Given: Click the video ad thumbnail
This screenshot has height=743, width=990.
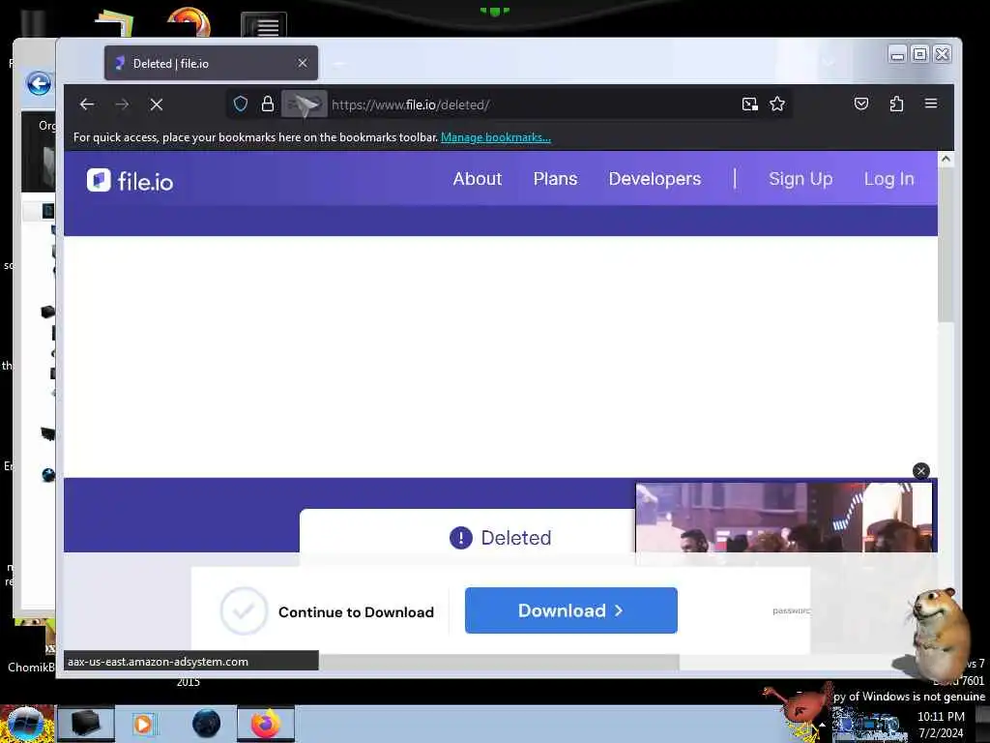Looking at the screenshot, I should [x=783, y=518].
